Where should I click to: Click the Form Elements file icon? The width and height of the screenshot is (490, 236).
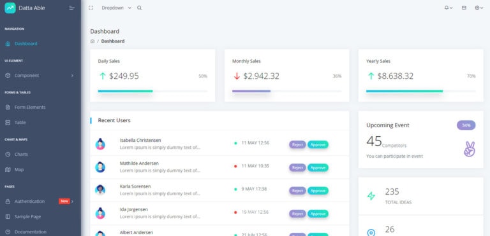coord(8,108)
